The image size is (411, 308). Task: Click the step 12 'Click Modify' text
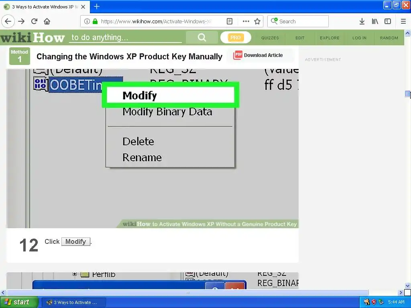click(68, 241)
